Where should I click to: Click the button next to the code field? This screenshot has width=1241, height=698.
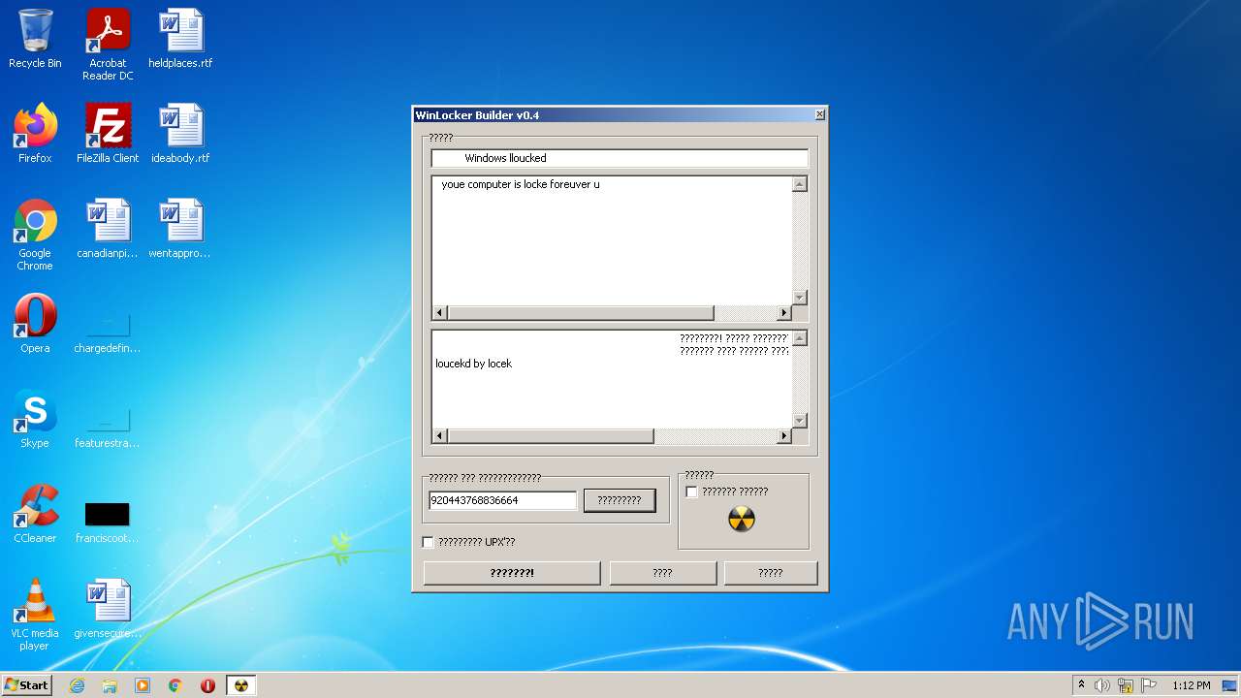[620, 500]
